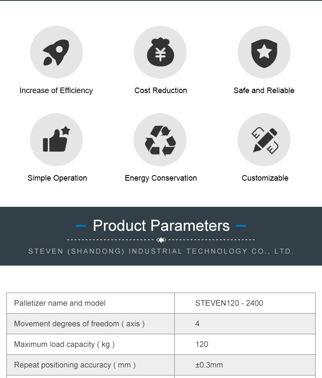Click the Simple Operation caption
This screenshot has width=322, height=378.
pos(57,178)
